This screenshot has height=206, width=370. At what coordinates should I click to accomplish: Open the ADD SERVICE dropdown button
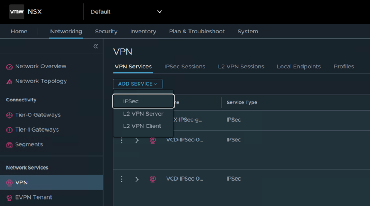tap(138, 84)
